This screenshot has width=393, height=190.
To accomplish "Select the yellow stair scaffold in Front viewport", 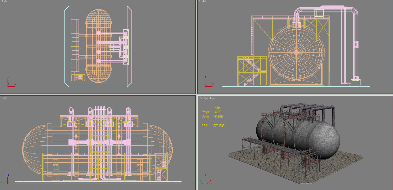I will point(252,71).
